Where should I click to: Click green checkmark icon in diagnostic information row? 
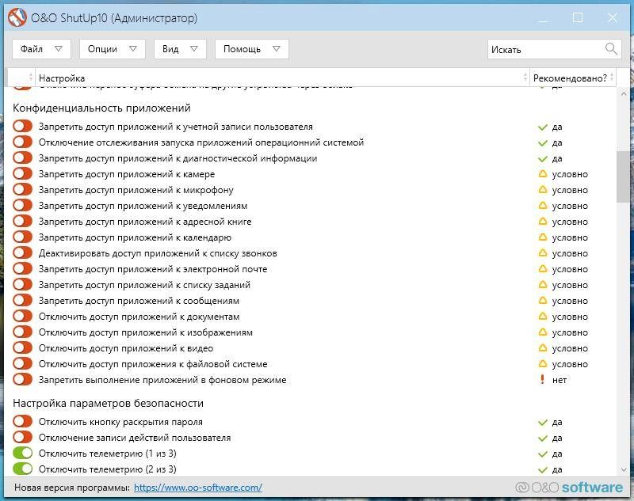[543, 158]
